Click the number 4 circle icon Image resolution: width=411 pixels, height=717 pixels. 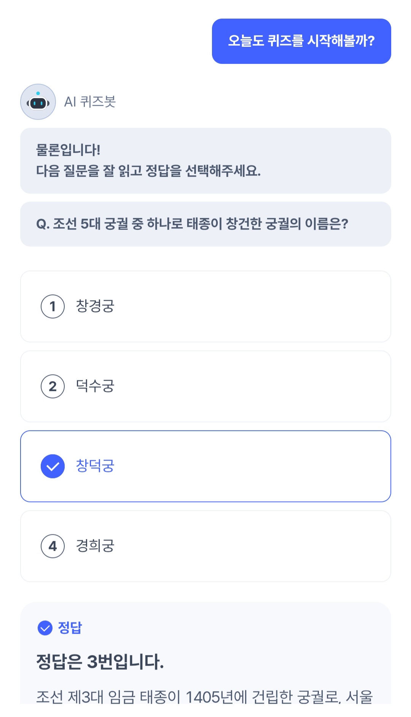coord(53,546)
